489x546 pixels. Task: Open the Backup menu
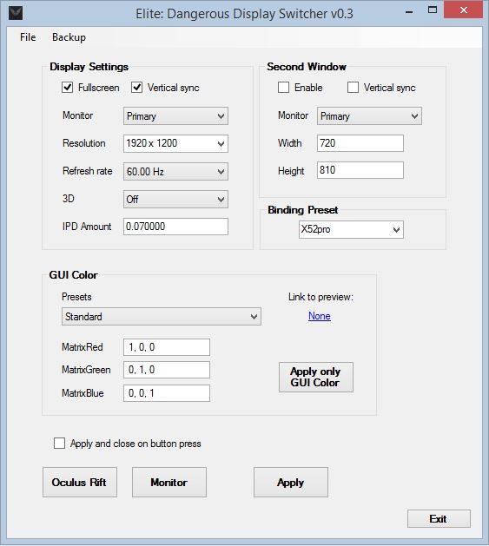pos(69,37)
